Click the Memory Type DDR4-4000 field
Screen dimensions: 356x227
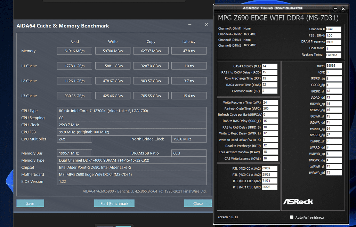132,160
